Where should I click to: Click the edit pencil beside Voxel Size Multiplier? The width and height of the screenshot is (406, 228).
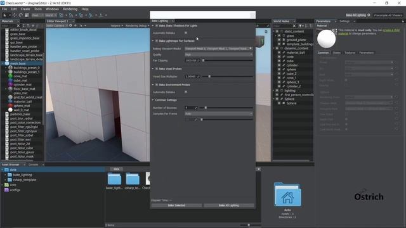pyautogui.click(x=199, y=77)
